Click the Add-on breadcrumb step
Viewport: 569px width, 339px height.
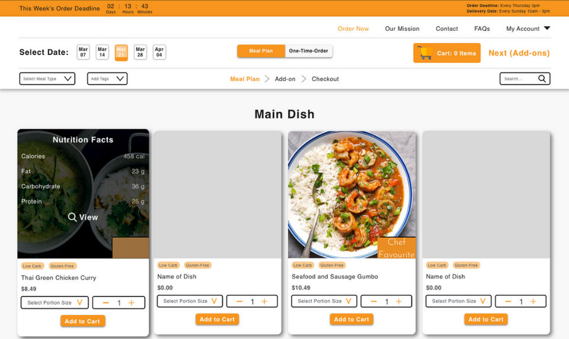click(x=285, y=79)
